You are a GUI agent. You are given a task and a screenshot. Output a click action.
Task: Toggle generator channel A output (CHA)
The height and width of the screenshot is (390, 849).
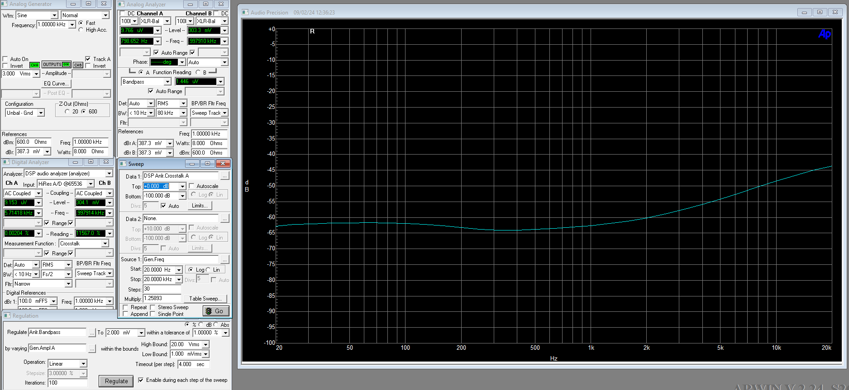[x=34, y=65]
